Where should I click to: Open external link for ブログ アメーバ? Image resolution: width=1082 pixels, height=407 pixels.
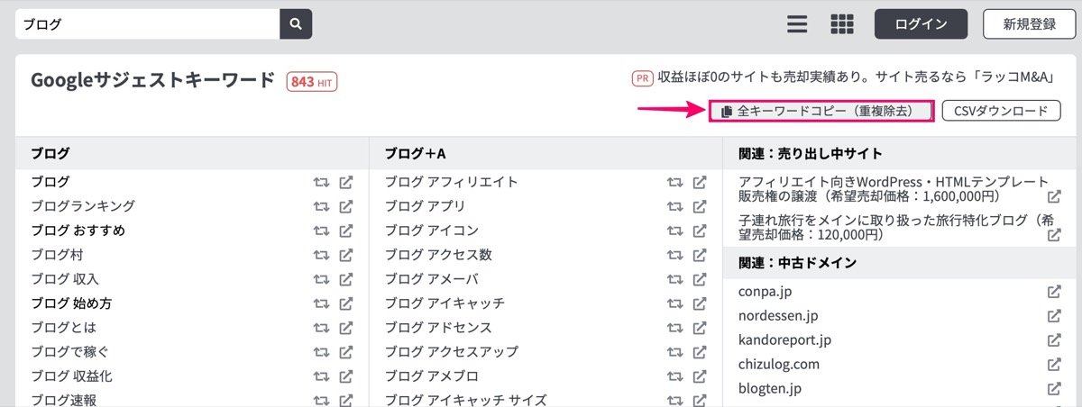(700, 279)
